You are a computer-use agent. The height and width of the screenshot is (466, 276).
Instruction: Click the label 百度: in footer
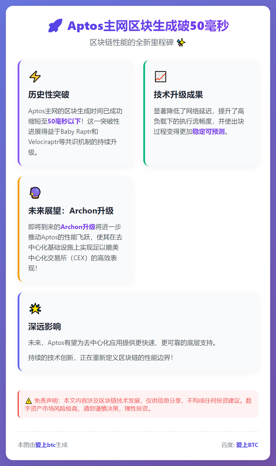click(228, 445)
